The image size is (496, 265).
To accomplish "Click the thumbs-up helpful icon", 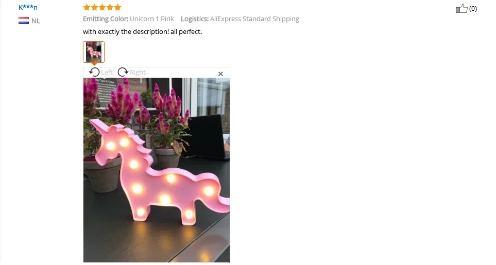I will [x=461, y=8].
